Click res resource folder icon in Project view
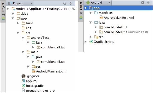This screenshot has width=153, height=93. 34,67
